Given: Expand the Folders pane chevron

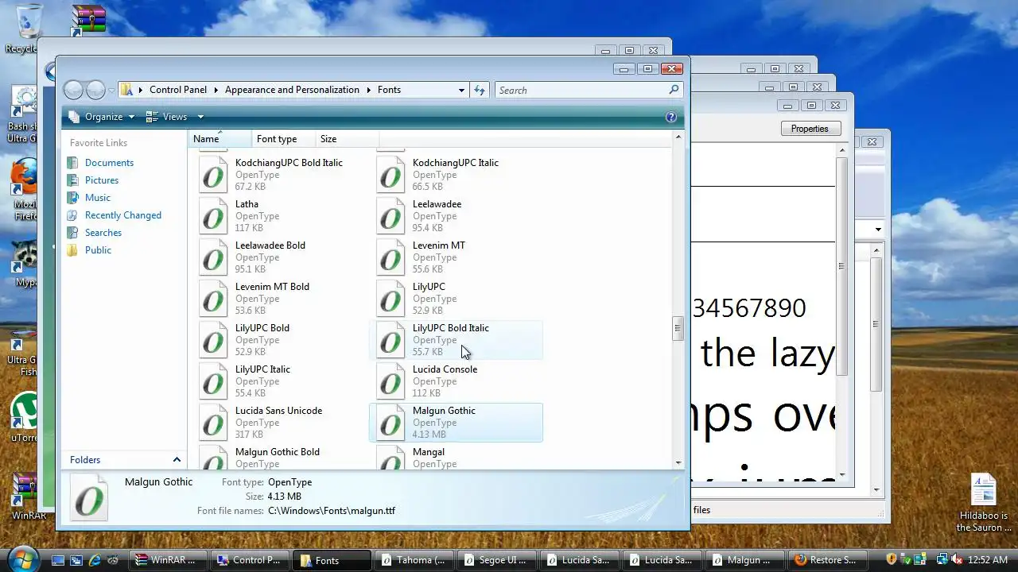Looking at the screenshot, I should [x=177, y=460].
